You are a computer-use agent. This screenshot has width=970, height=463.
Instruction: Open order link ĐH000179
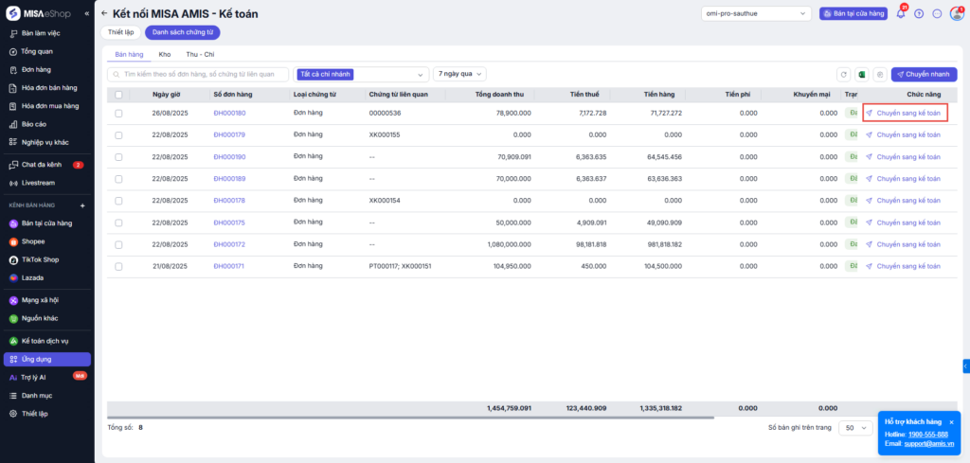click(x=229, y=135)
